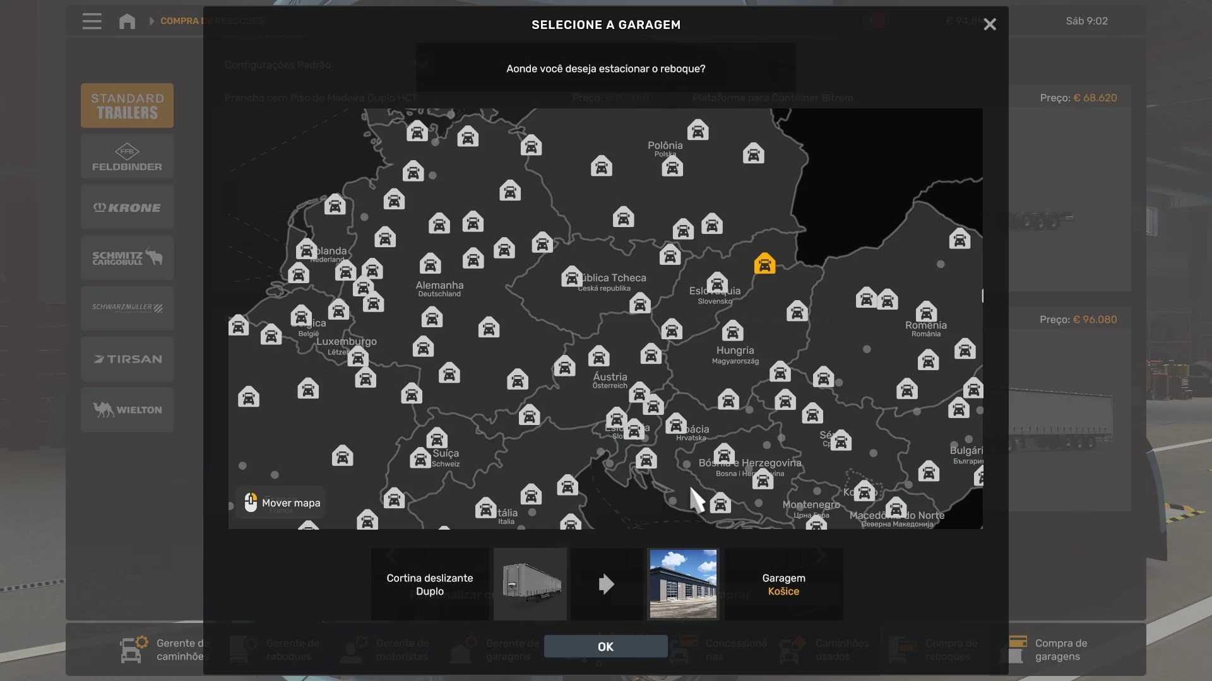The height and width of the screenshot is (681, 1212).
Task: Select Standard Trailers brand tab
Action: [x=127, y=106]
